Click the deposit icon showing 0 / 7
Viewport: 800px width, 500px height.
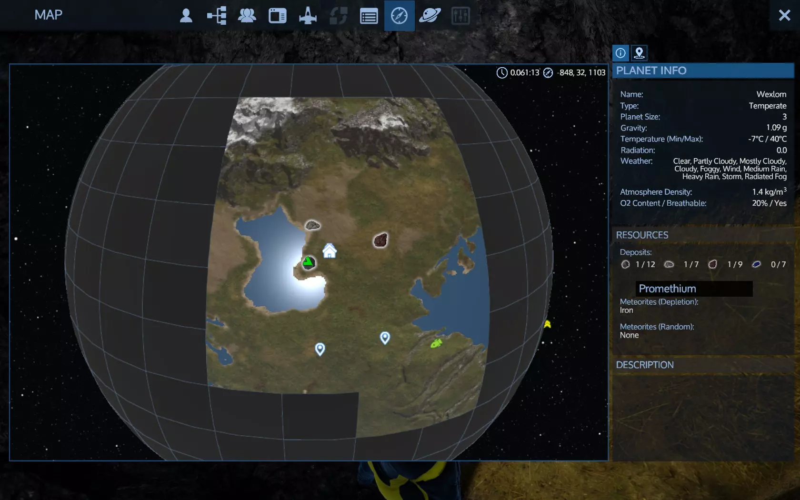point(756,264)
